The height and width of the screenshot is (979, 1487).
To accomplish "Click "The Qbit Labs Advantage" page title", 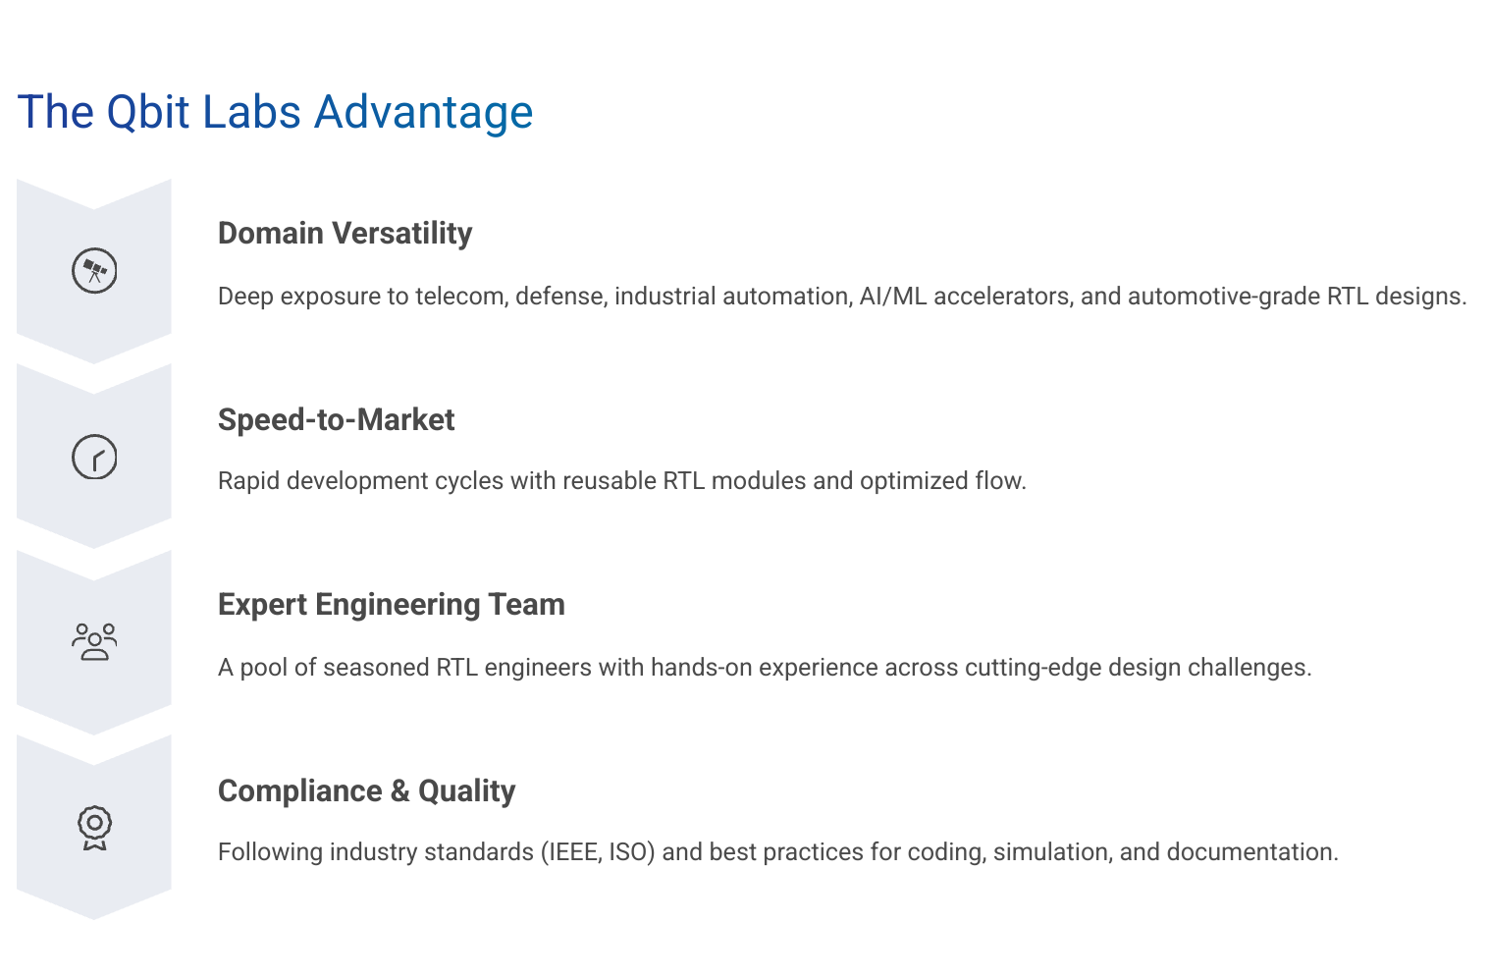I will (275, 112).
